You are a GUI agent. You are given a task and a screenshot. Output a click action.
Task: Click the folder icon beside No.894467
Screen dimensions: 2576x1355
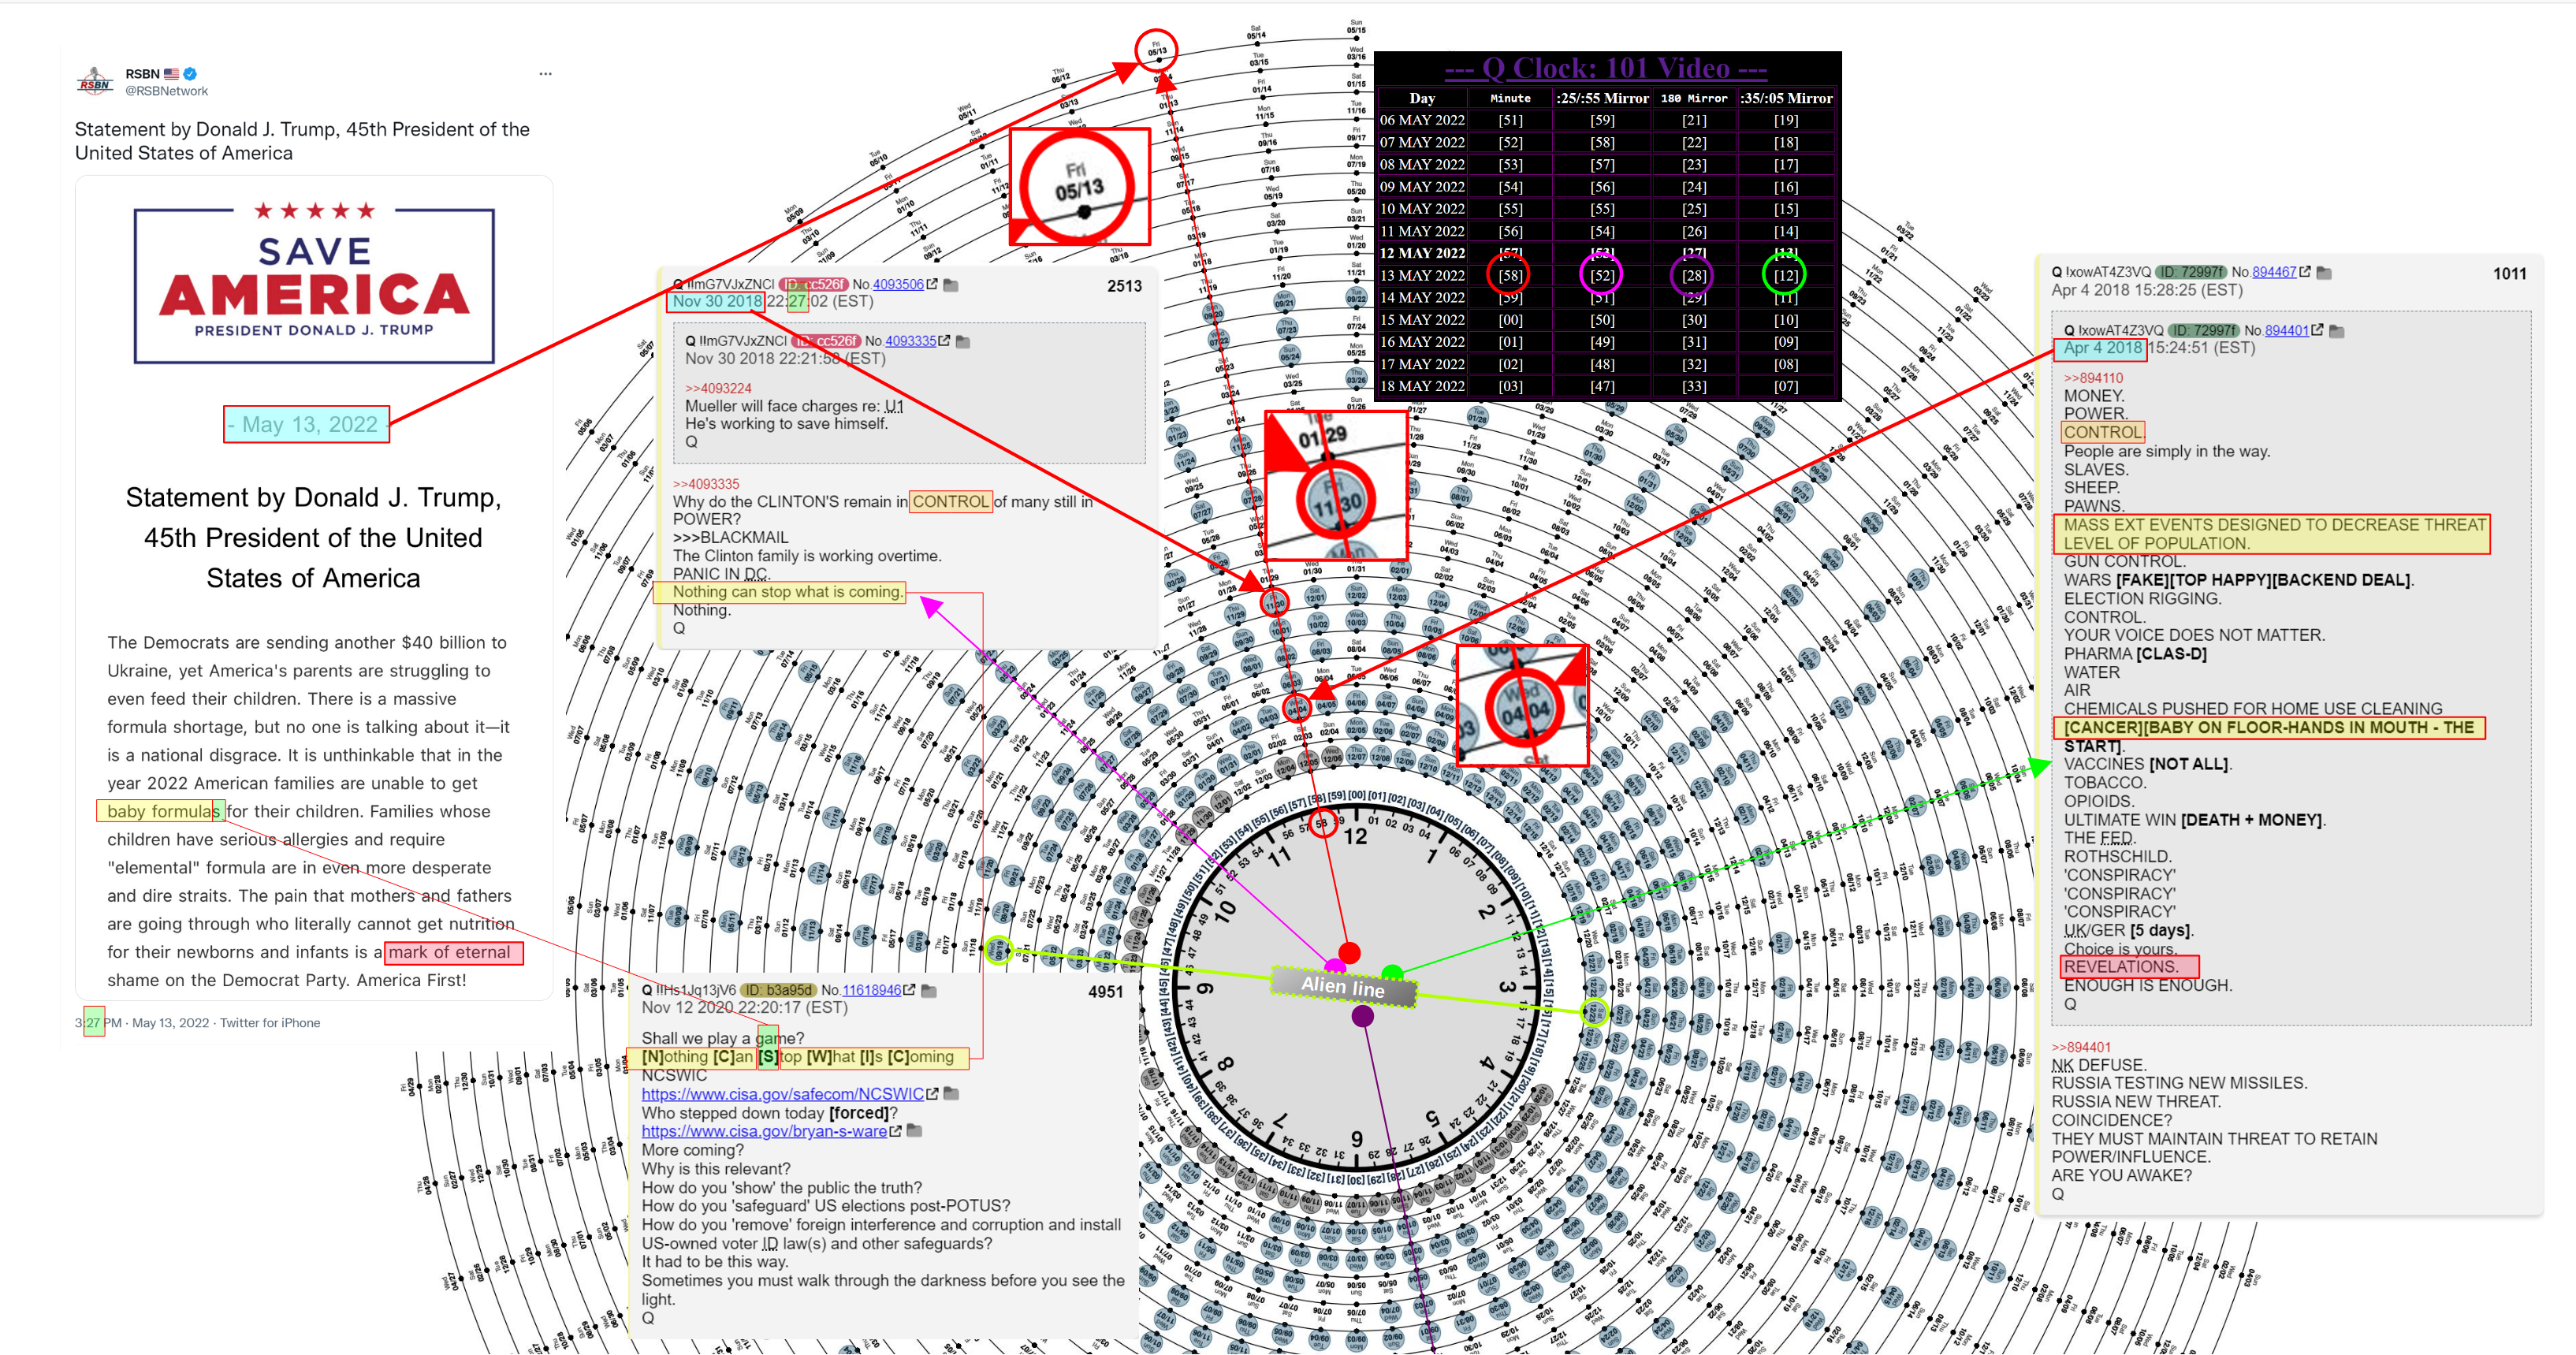(2324, 273)
